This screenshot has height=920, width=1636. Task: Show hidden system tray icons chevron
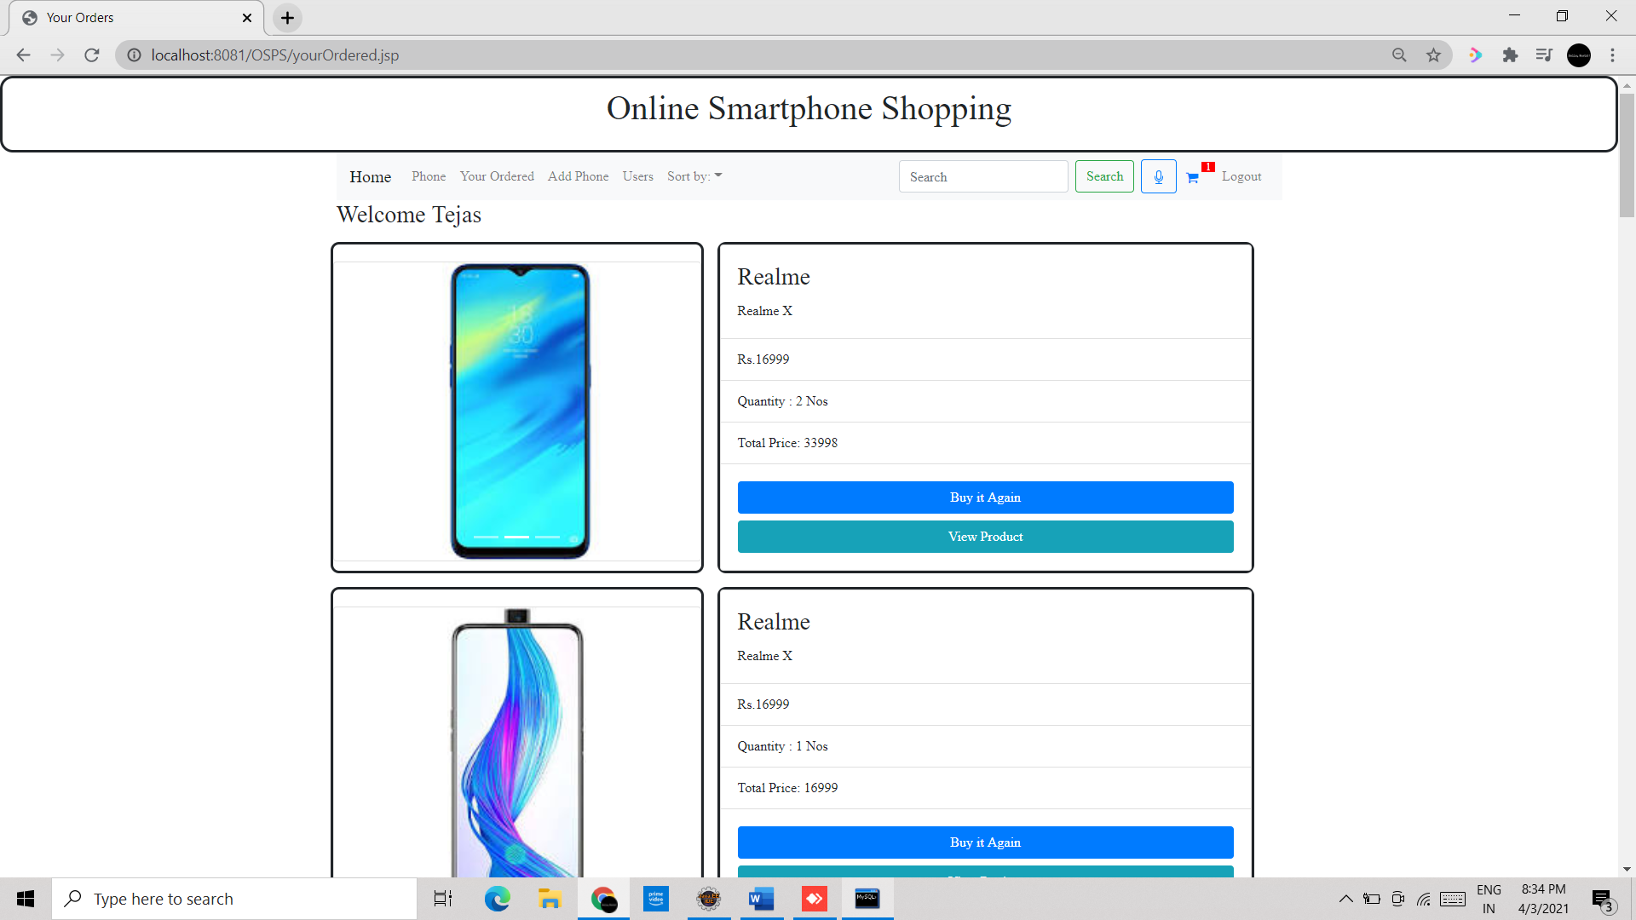tap(1345, 899)
